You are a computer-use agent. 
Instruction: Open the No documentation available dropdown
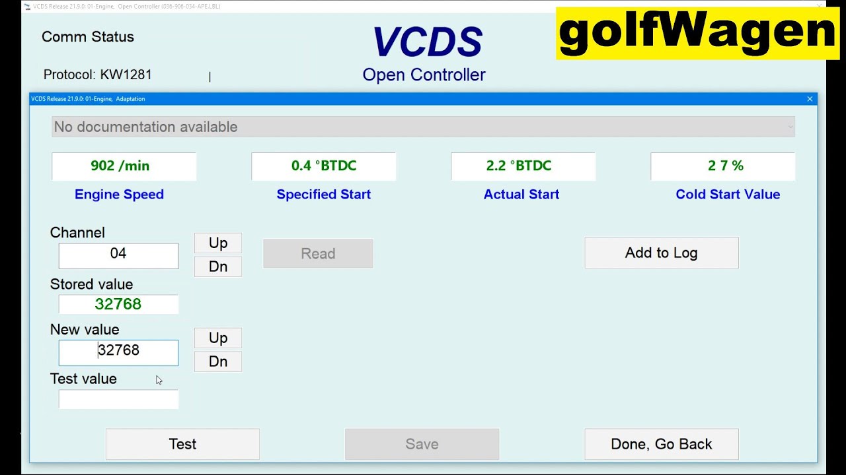423,127
